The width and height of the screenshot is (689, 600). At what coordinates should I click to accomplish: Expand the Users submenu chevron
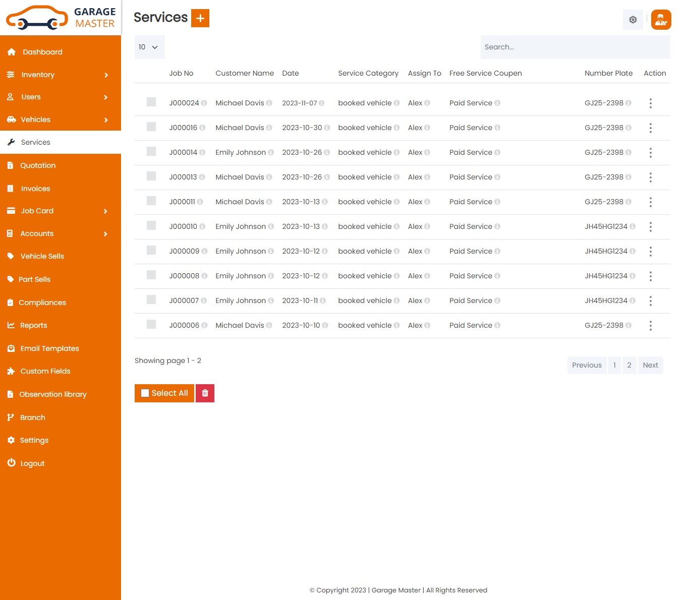point(106,97)
